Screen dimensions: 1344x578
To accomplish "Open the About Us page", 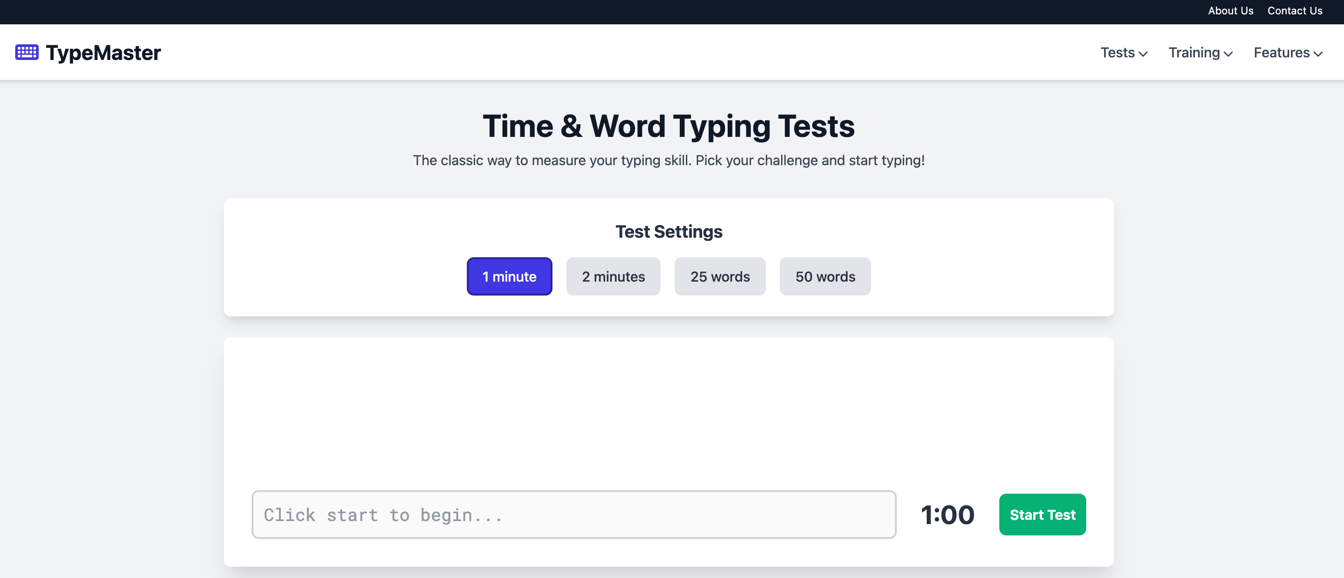I will point(1230,11).
